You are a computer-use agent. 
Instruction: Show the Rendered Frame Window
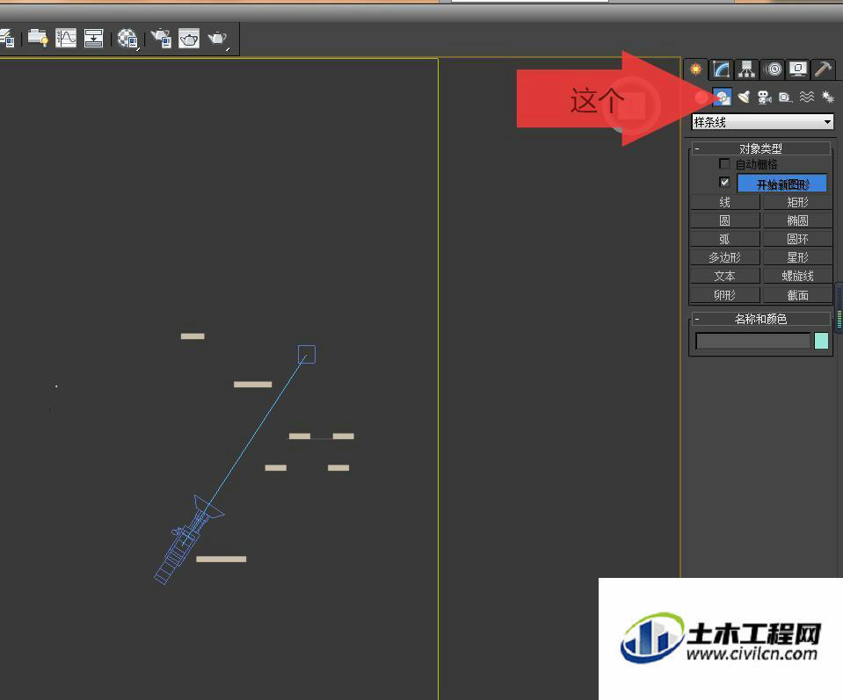pos(189,38)
